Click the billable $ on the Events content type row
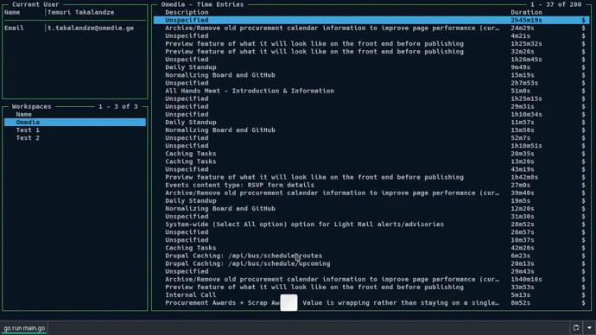Image resolution: width=596 pixels, height=335 pixels. click(x=583, y=185)
